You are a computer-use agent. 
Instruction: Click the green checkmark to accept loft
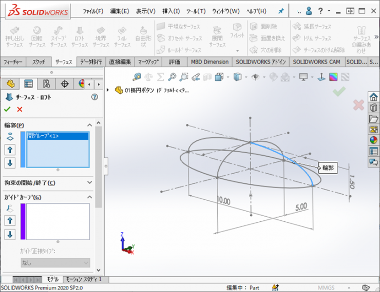[7, 109]
